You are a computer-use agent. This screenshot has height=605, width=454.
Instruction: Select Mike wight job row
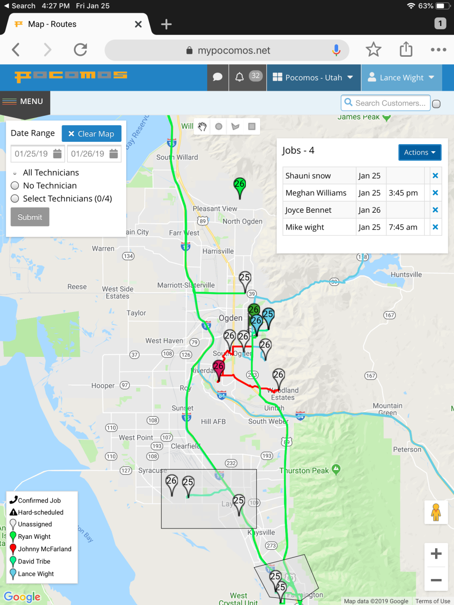coord(362,227)
